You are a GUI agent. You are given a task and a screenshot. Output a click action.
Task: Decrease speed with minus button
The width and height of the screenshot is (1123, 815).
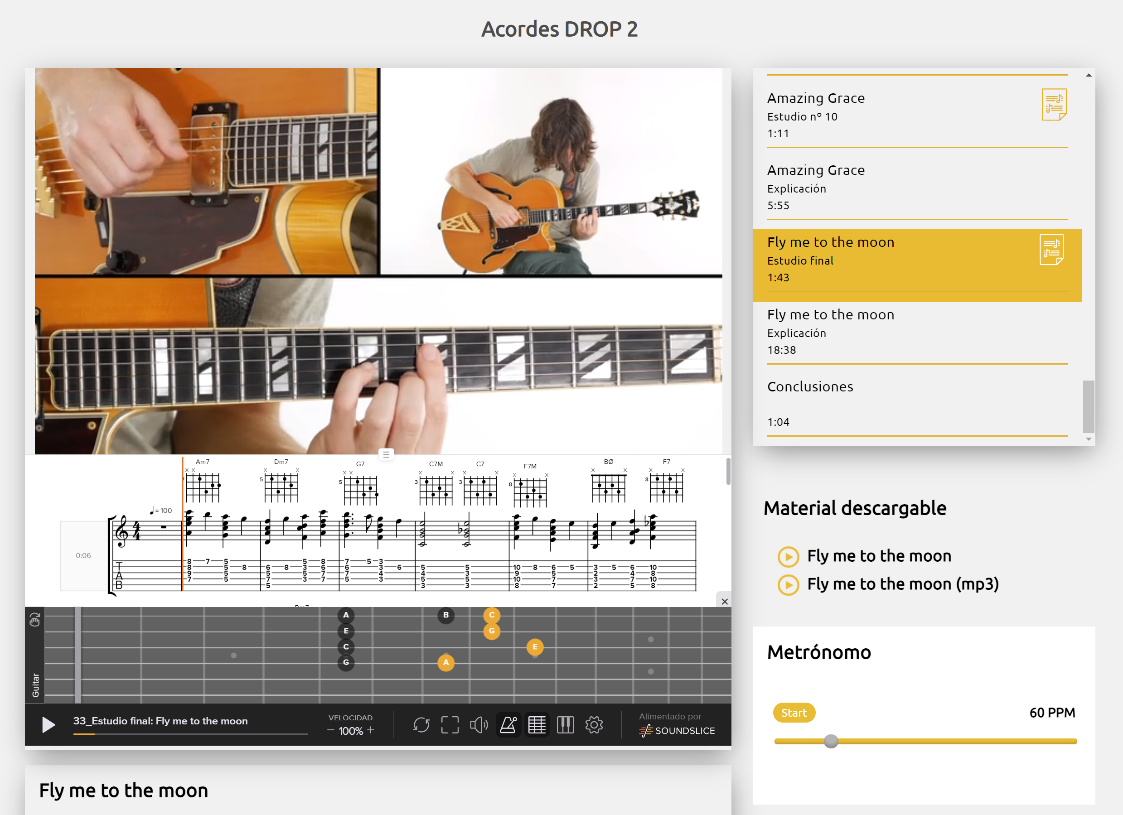pos(330,731)
